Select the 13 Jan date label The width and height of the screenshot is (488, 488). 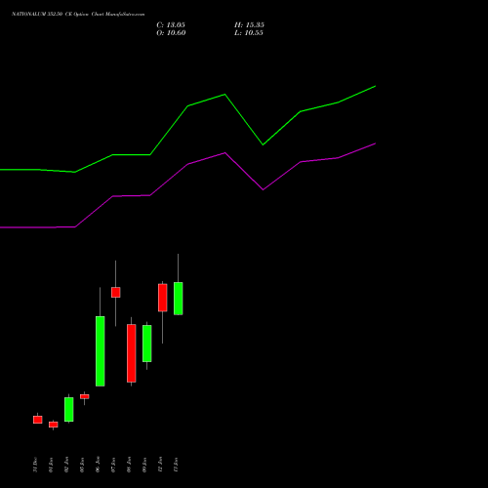pyautogui.click(x=176, y=465)
